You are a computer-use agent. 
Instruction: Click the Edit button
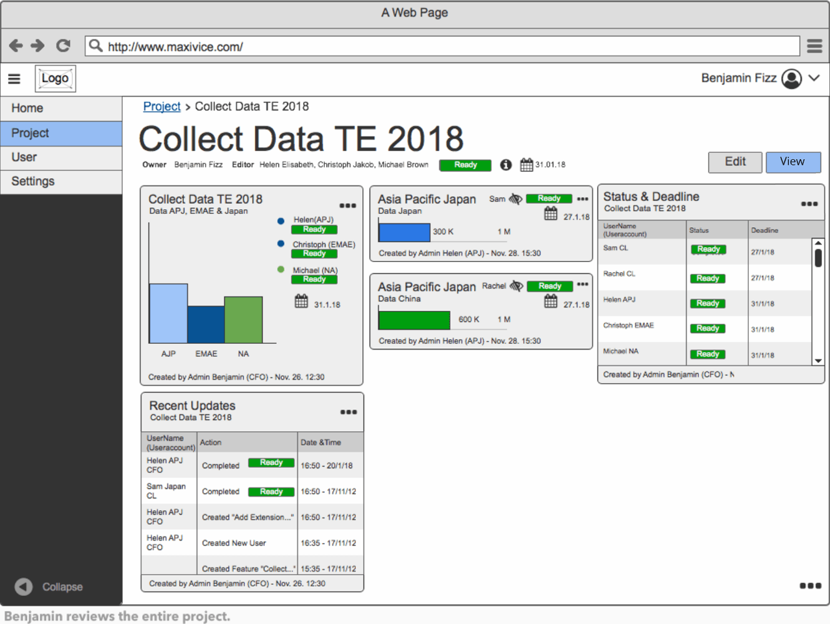tap(735, 162)
